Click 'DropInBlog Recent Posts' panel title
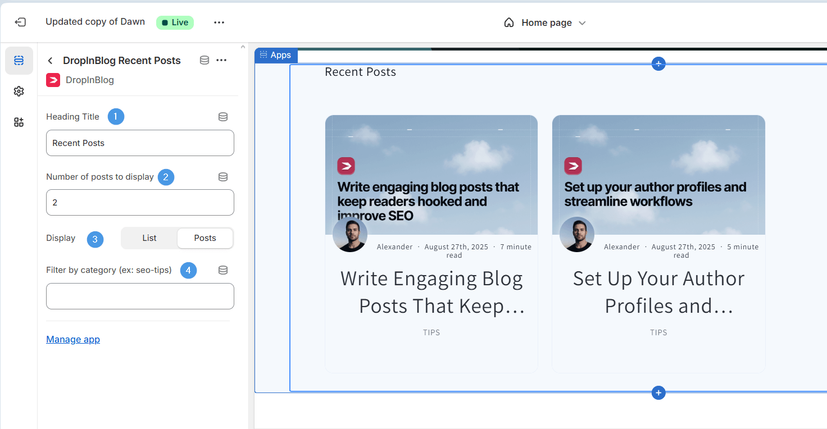The image size is (827, 429). (x=122, y=61)
